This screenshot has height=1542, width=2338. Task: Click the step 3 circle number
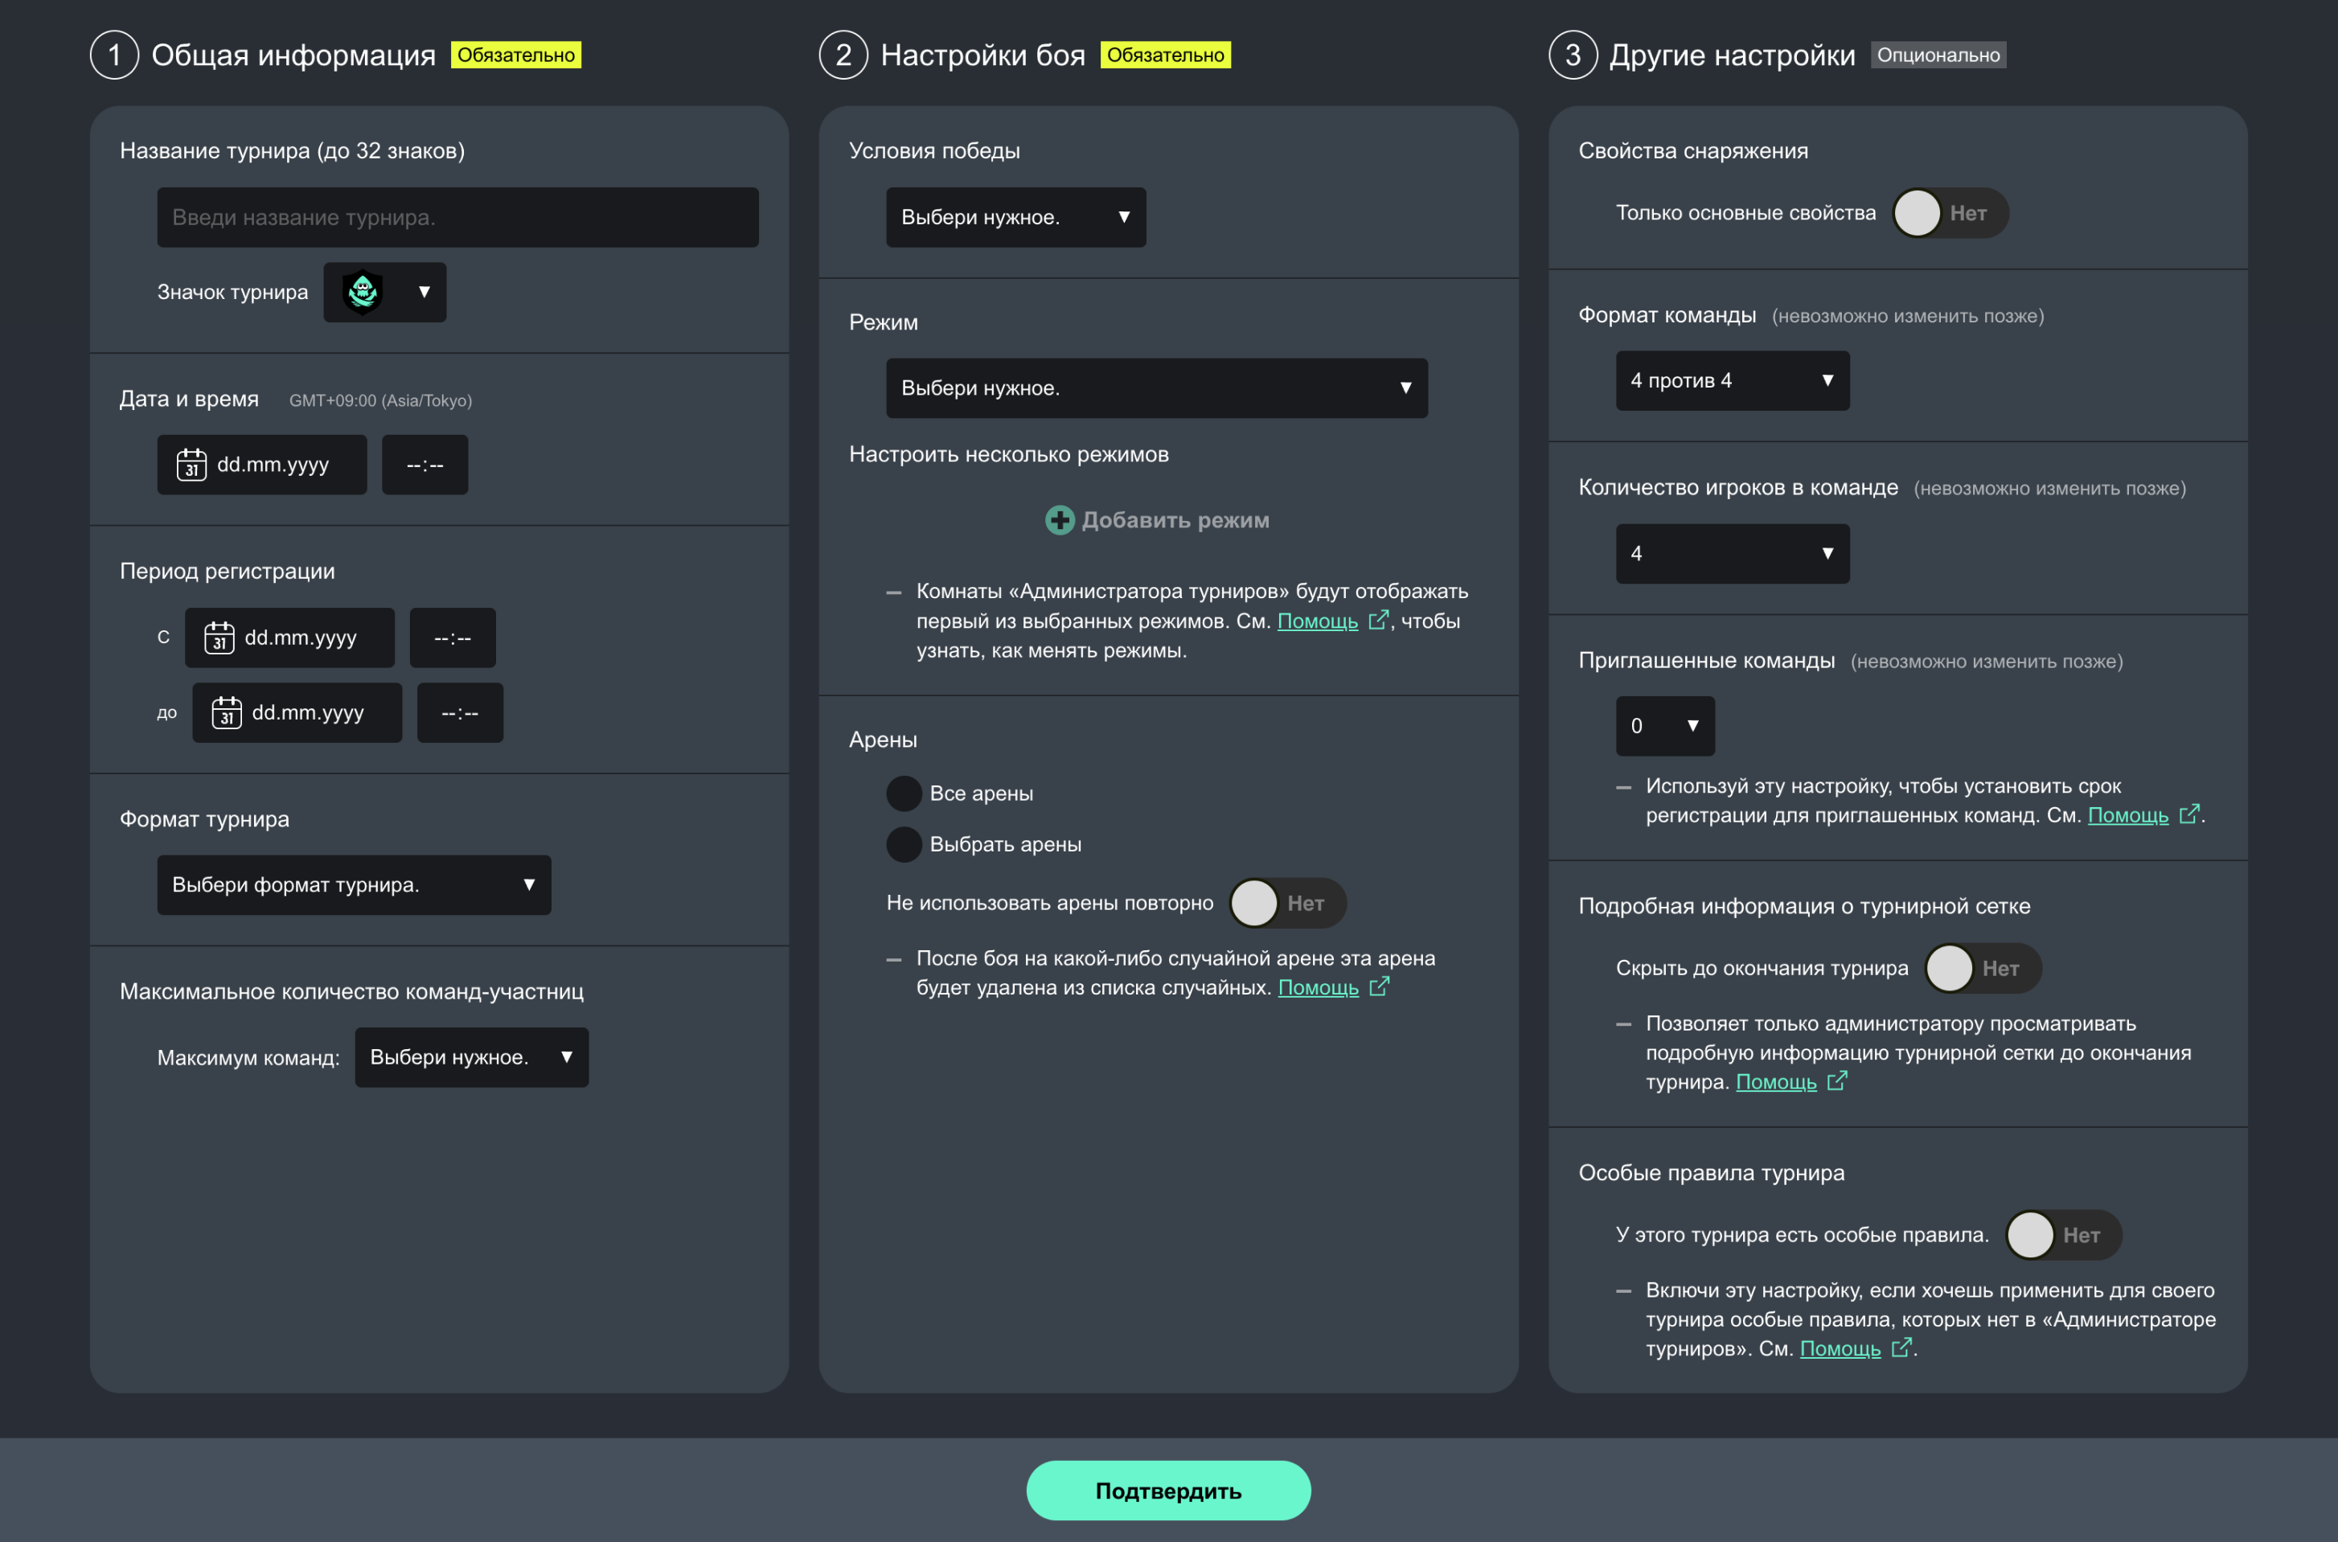tap(1573, 55)
